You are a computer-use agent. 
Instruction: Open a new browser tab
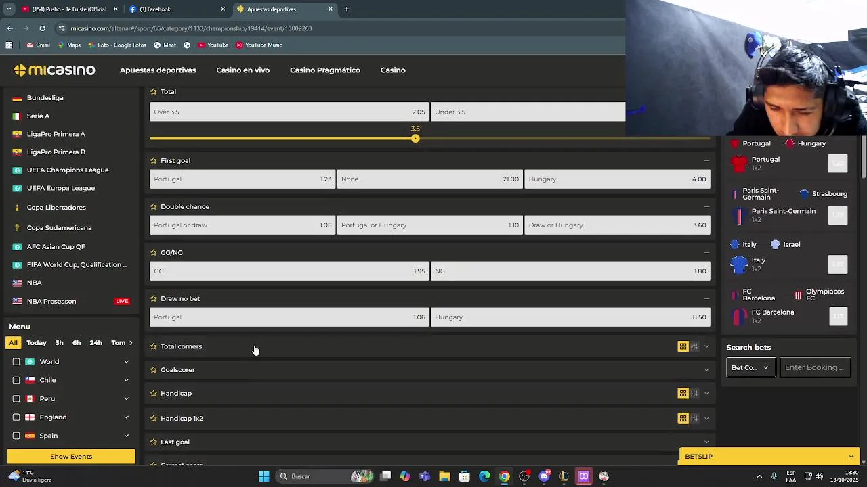(346, 9)
